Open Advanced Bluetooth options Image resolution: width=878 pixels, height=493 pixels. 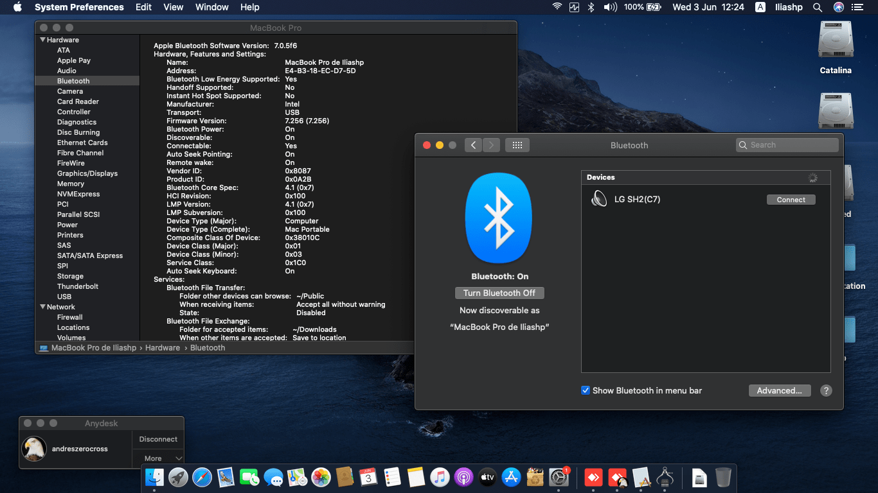tap(779, 390)
